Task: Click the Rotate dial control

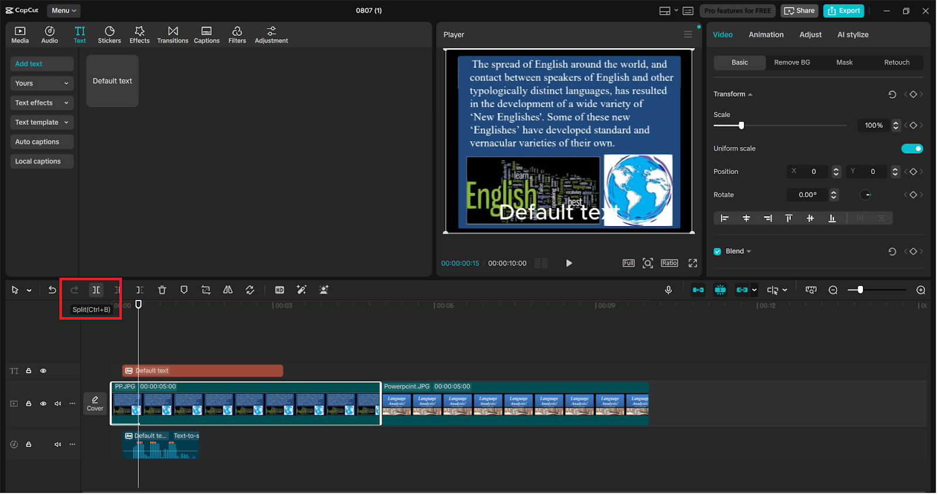Action: tap(866, 195)
